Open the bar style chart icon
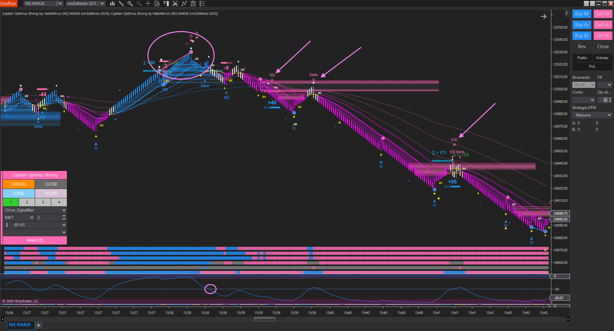 [x=112, y=4]
